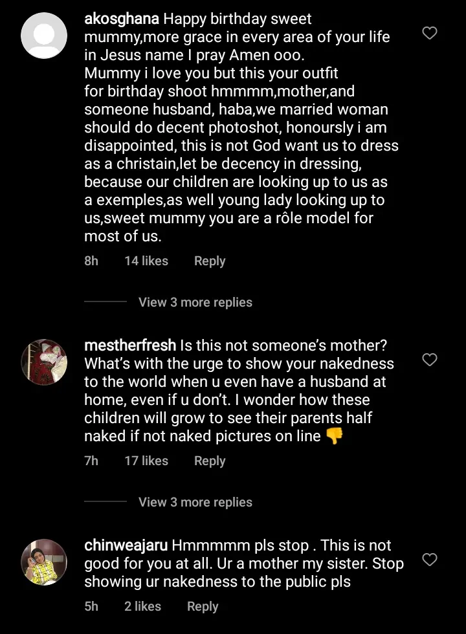Reply to akosghana's comment

coord(210,261)
